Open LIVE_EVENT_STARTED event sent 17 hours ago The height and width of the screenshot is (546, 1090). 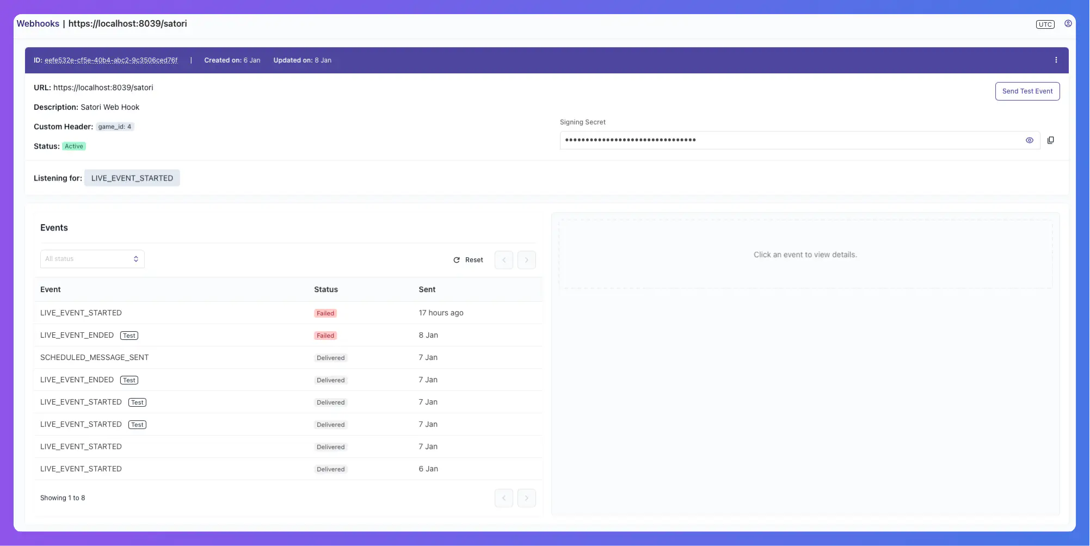click(288, 313)
